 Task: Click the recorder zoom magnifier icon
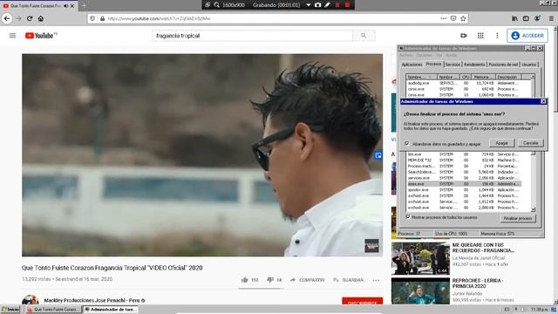point(217,5)
